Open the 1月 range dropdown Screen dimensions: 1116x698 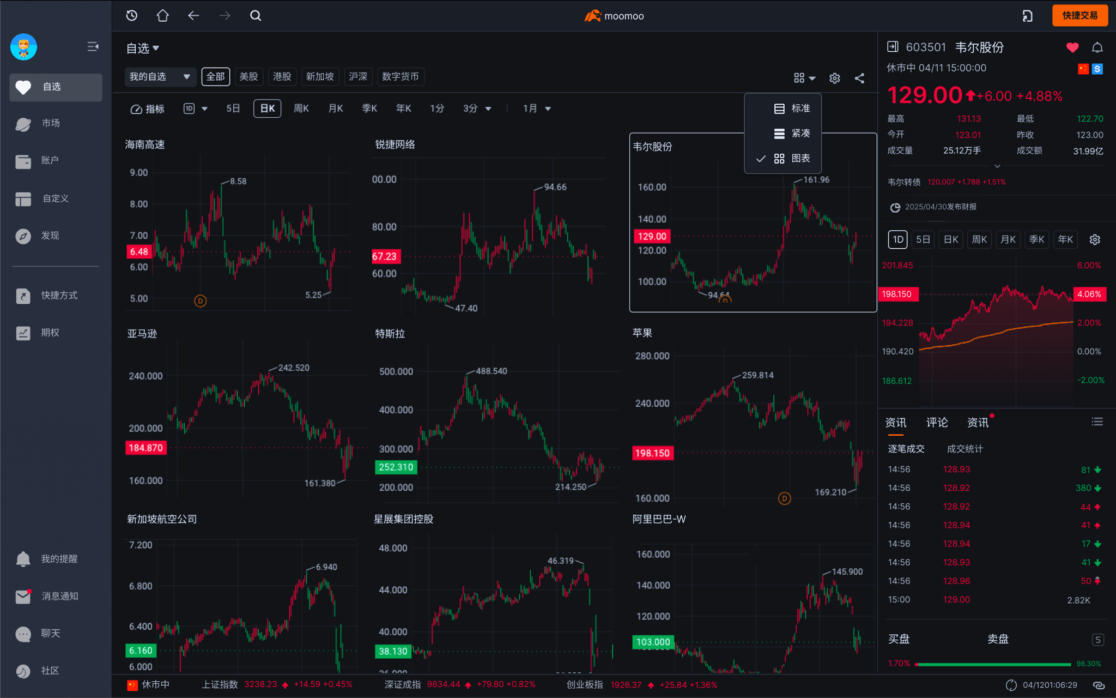537,109
